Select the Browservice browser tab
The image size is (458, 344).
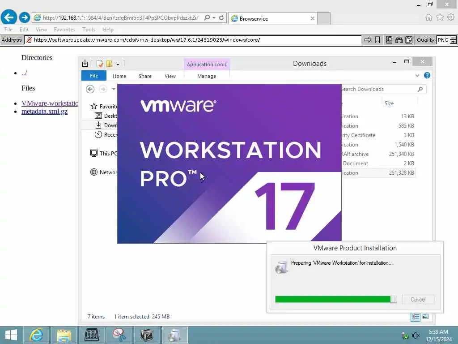[272, 18]
